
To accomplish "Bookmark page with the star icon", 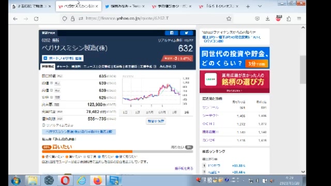I will (x=229, y=19).
